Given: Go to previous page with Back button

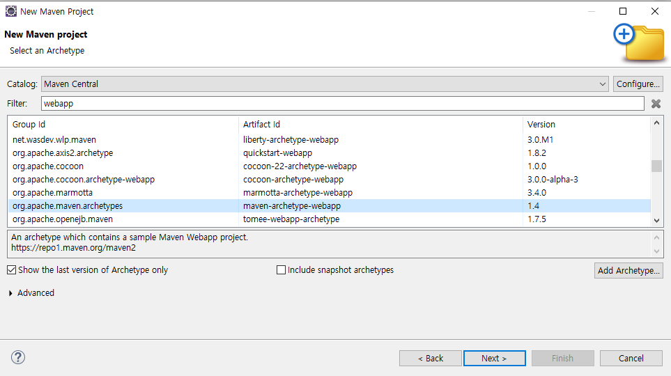Looking at the screenshot, I should pos(431,359).
